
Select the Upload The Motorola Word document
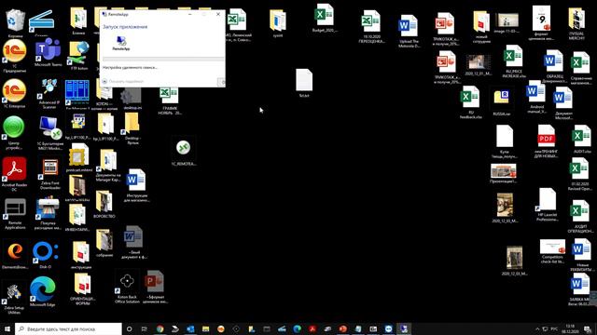pos(409,31)
